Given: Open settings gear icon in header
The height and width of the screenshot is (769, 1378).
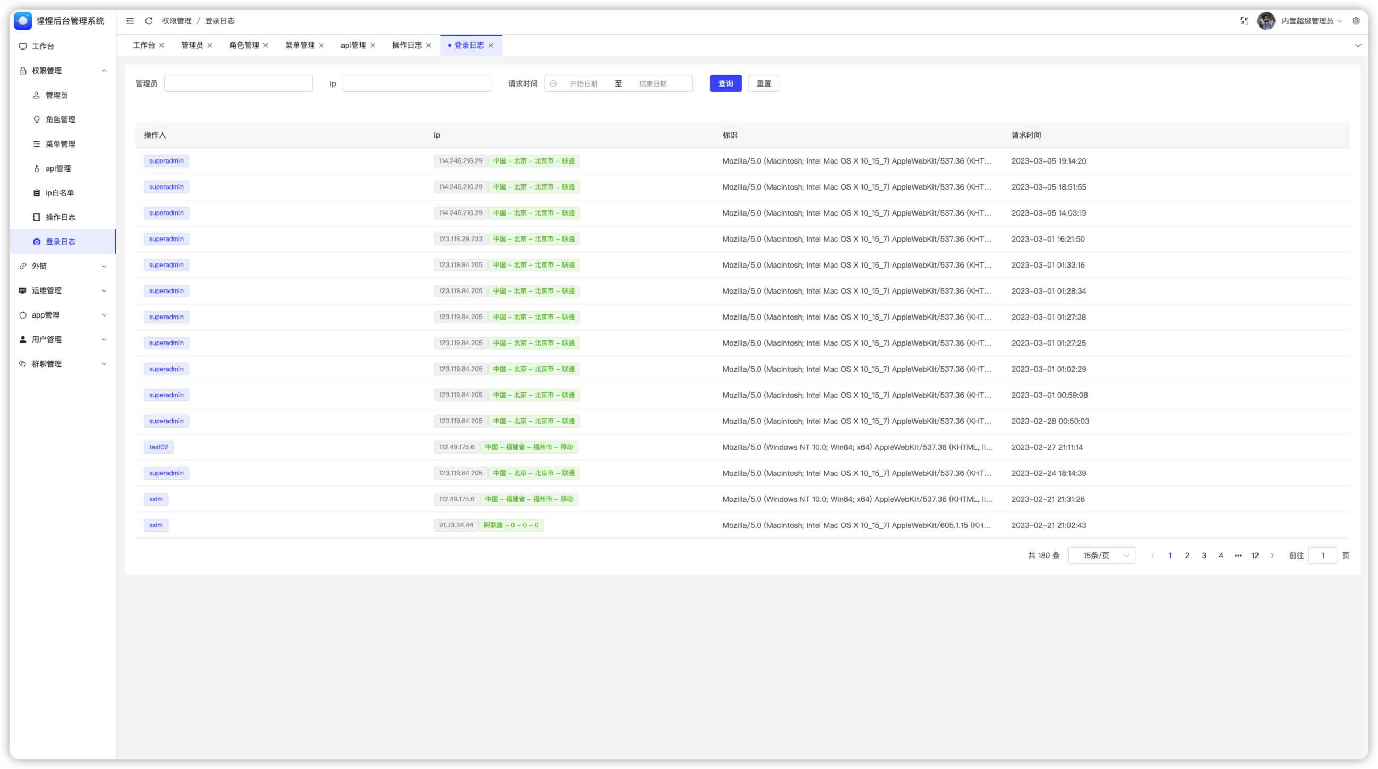Looking at the screenshot, I should click(x=1356, y=21).
